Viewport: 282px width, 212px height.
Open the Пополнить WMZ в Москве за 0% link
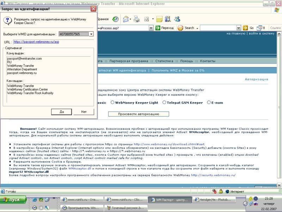click(178, 70)
